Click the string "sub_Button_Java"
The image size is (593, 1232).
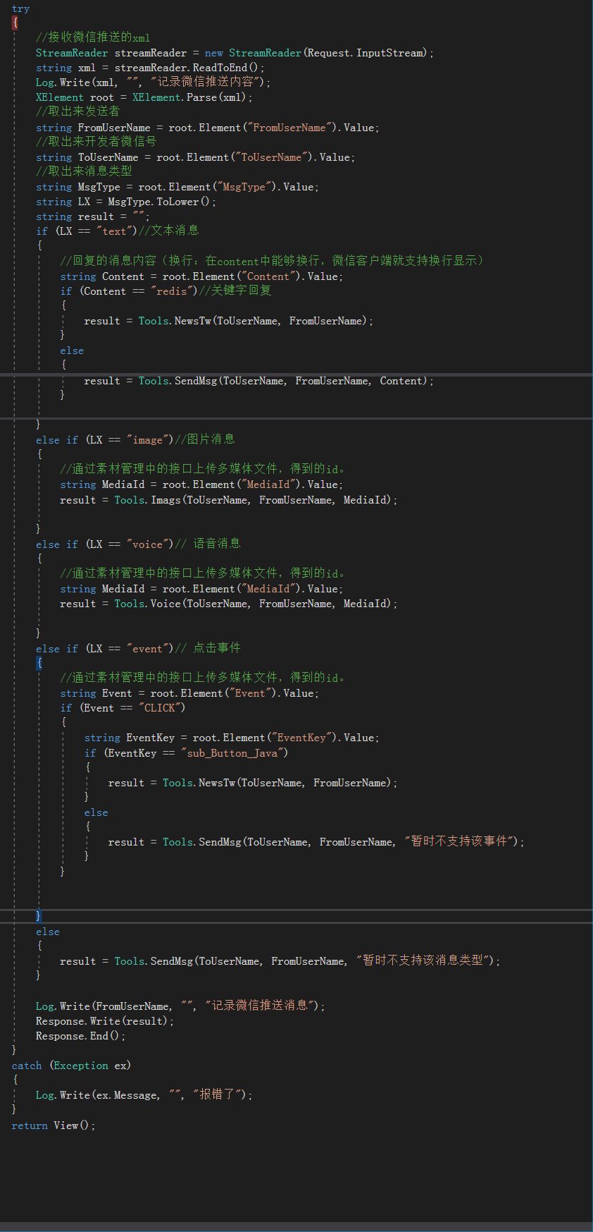235,753
